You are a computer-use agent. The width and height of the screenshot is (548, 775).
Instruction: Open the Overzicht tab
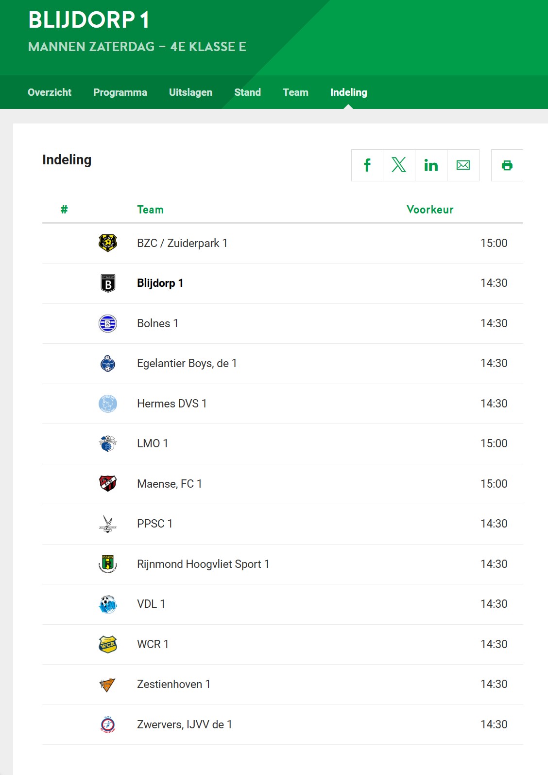click(x=50, y=92)
